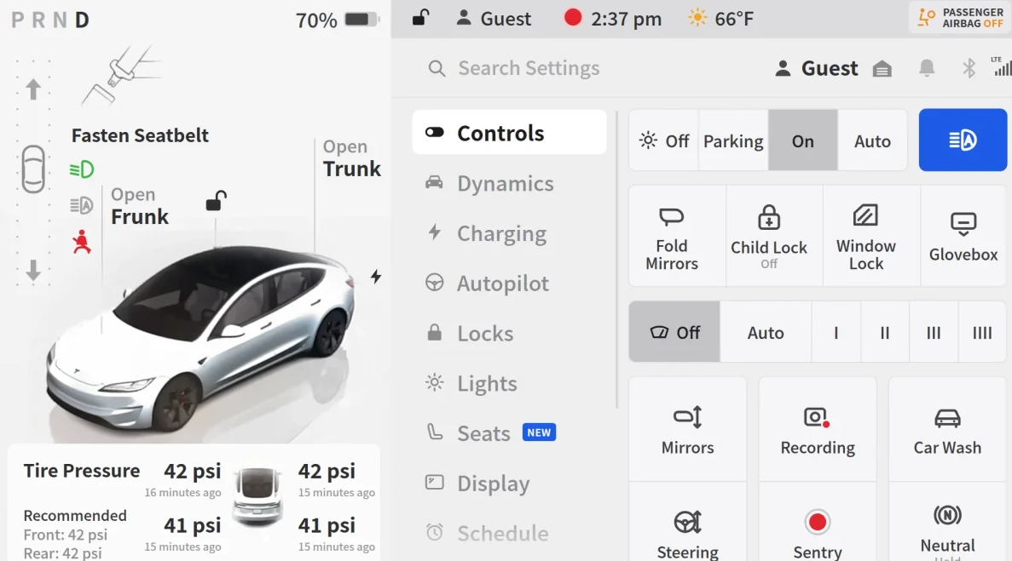Tap the battery level icon
The height and width of the screenshot is (561, 1012).
coord(361,20)
